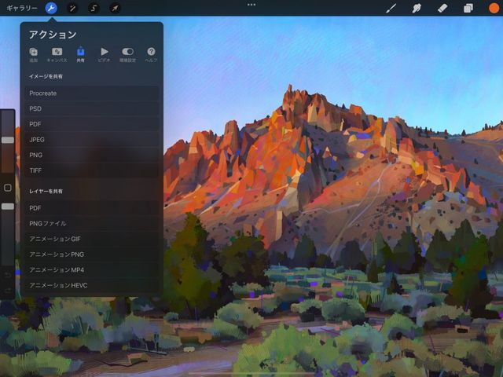Select the Smudge finger tool

pyautogui.click(x=417, y=8)
